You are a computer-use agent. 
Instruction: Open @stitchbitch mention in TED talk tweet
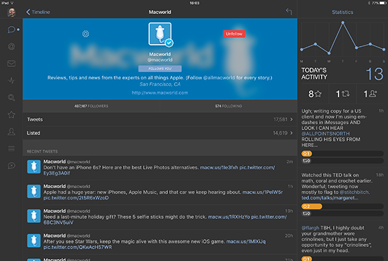point(354,192)
